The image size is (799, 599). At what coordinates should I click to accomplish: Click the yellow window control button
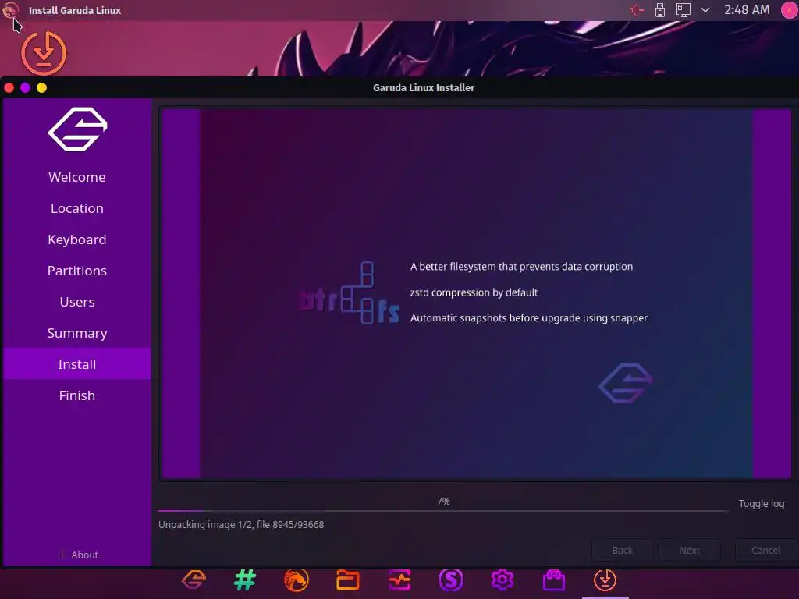[42, 87]
